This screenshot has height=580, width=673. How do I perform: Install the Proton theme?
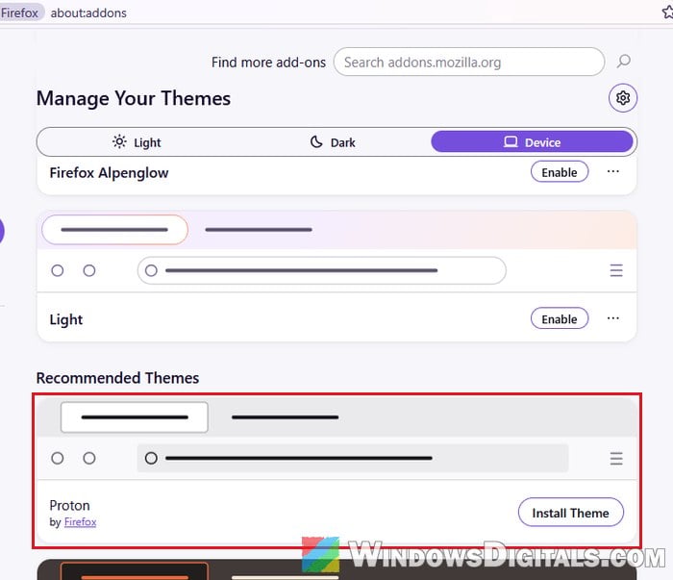pyautogui.click(x=570, y=513)
